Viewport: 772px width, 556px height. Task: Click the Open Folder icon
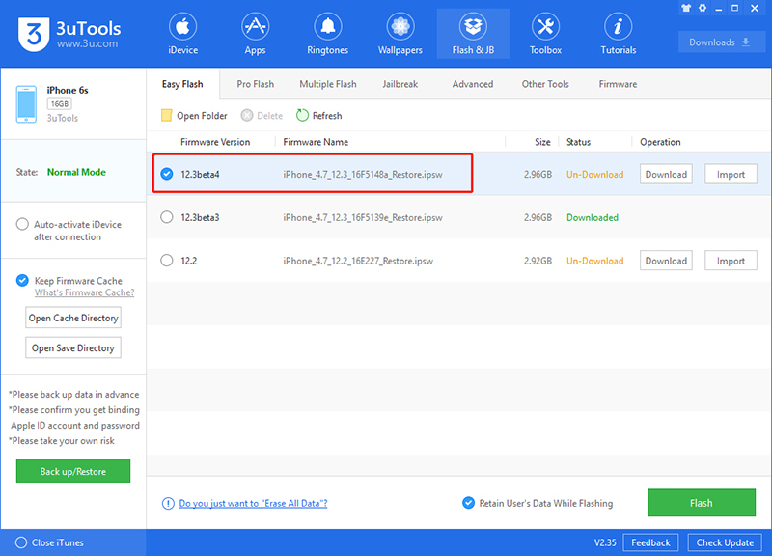[x=166, y=115]
